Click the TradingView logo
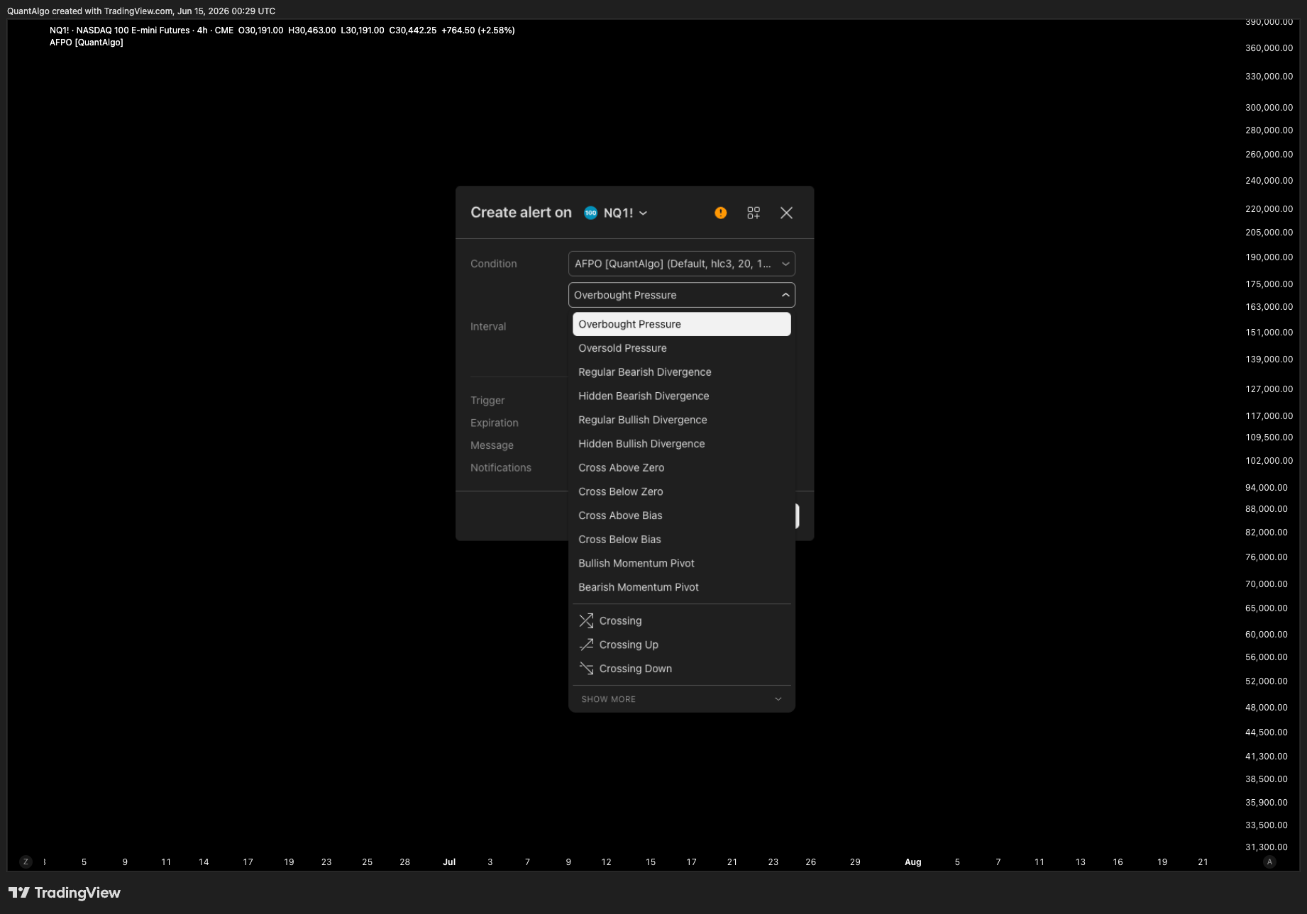The image size is (1307, 914). tap(65, 893)
